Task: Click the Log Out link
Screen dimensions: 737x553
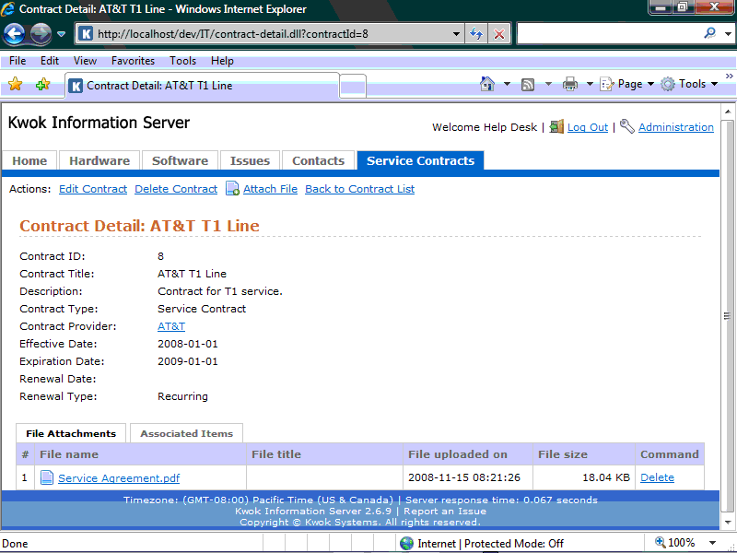Action: click(x=588, y=127)
